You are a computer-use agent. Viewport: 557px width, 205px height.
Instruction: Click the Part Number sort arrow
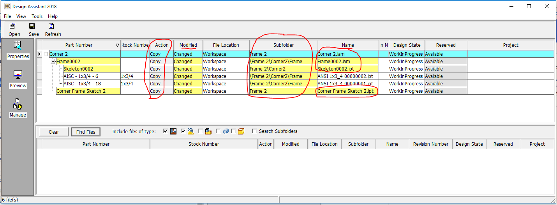118,45
